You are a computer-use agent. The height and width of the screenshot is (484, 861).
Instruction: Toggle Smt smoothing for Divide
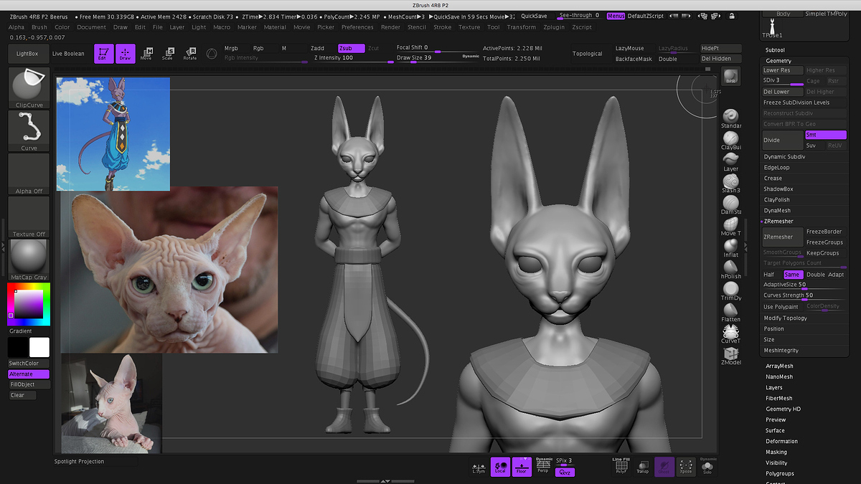(826, 135)
